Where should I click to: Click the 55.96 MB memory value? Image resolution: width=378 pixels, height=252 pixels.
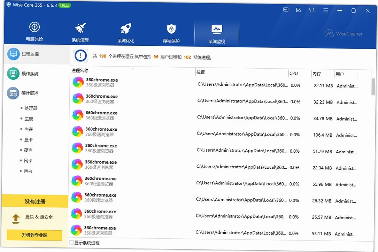coord(322,184)
